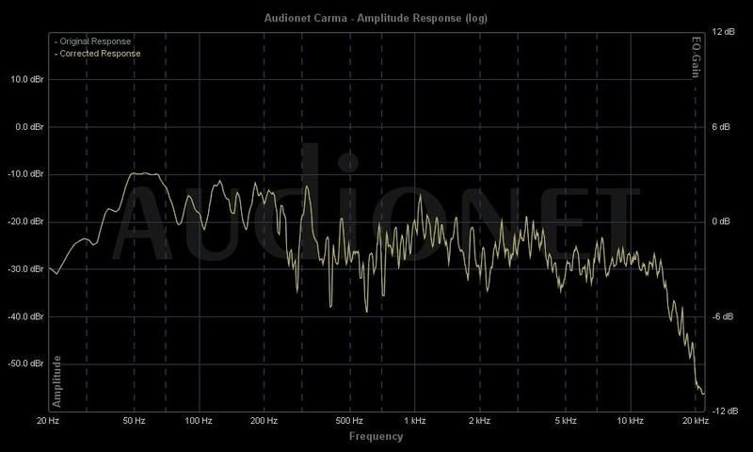The width and height of the screenshot is (753, 452).
Task: Click the 20 Hz frequency tick label
Action: (x=49, y=420)
